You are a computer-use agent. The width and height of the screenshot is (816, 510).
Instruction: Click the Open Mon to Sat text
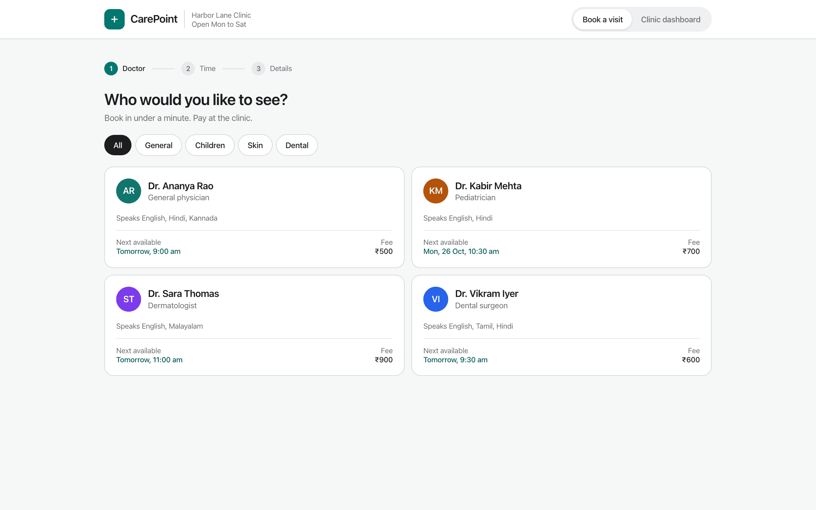click(219, 24)
